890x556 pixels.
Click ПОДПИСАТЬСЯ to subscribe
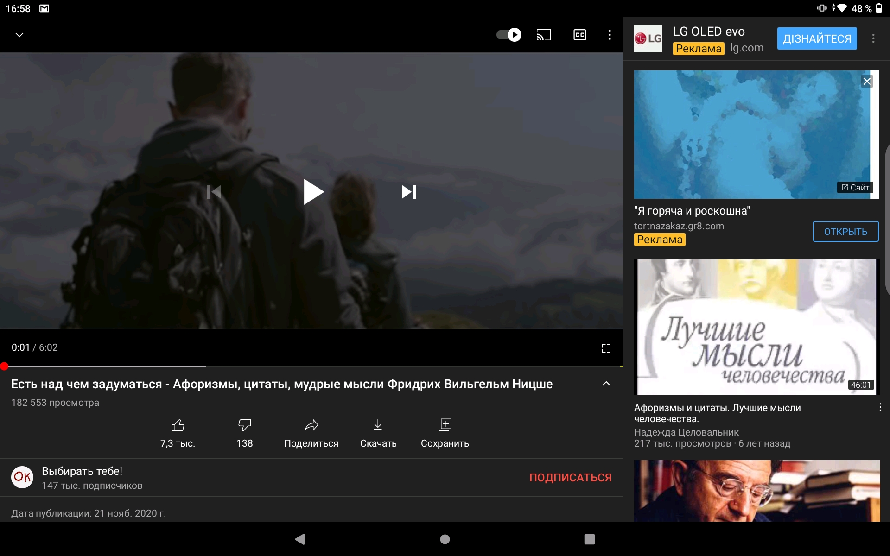pyautogui.click(x=570, y=477)
